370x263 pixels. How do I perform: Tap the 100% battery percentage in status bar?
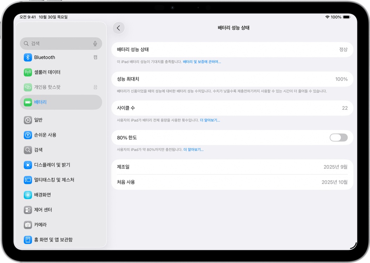click(336, 17)
